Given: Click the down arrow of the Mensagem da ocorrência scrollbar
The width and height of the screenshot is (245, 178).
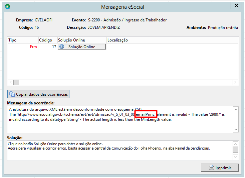Looking at the screenshot, I should click(236, 129).
